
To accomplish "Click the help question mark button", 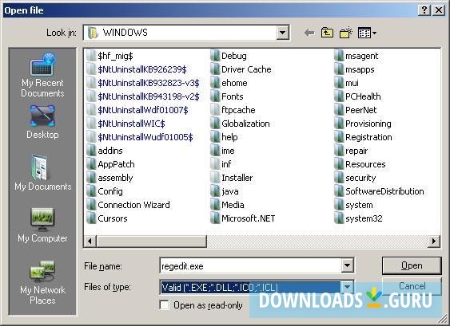I will click(424, 10).
